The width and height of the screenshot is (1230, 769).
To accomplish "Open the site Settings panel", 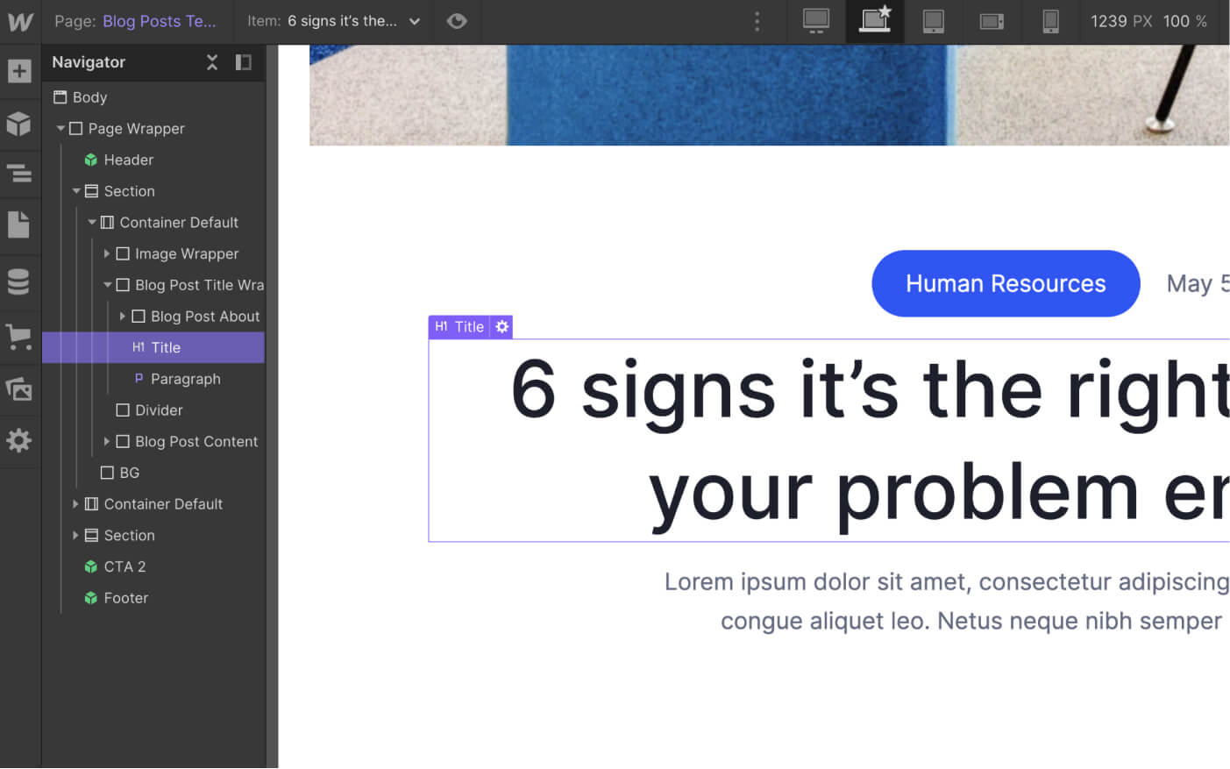I will (x=19, y=441).
